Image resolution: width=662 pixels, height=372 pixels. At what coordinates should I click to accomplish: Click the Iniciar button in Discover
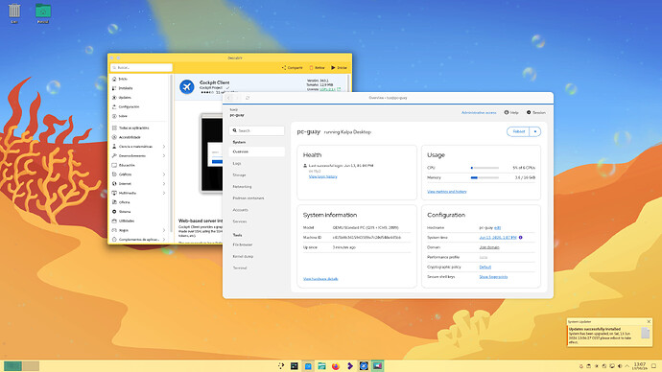pyautogui.click(x=339, y=67)
